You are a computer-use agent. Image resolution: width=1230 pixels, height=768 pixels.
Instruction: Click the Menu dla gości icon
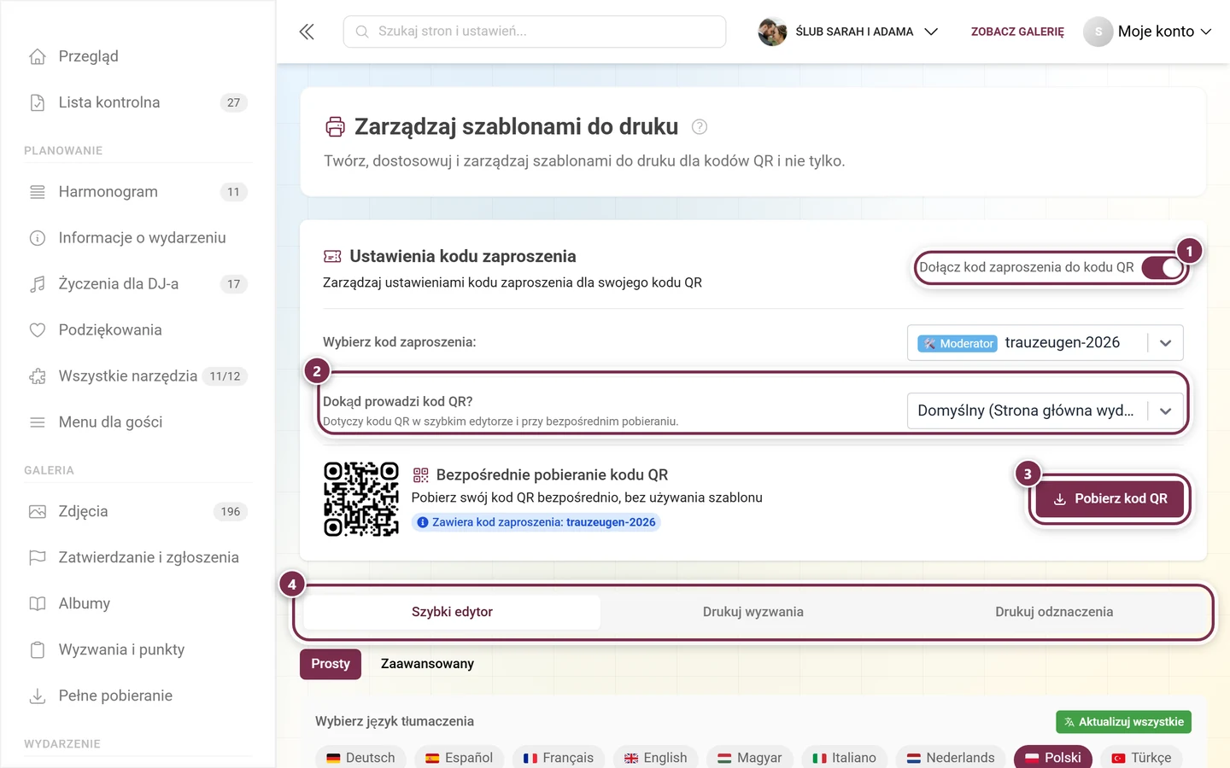[x=38, y=422]
